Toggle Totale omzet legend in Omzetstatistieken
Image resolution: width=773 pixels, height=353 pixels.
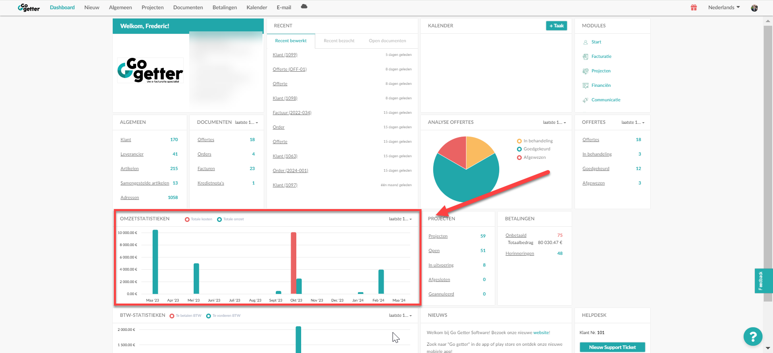click(x=230, y=219)
